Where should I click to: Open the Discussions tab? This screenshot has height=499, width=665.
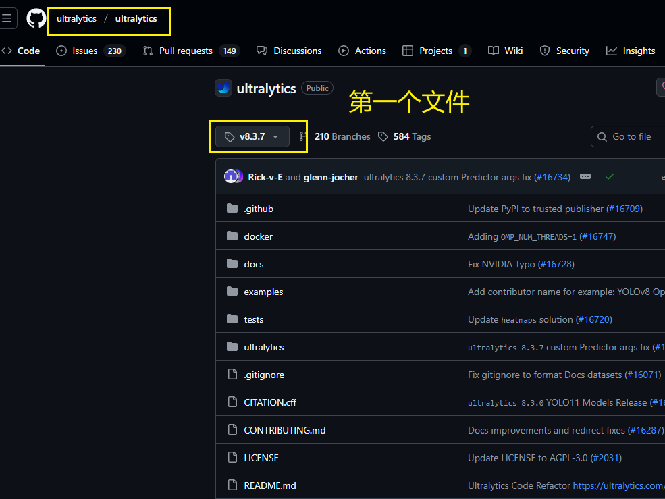(x=289, y=51)
